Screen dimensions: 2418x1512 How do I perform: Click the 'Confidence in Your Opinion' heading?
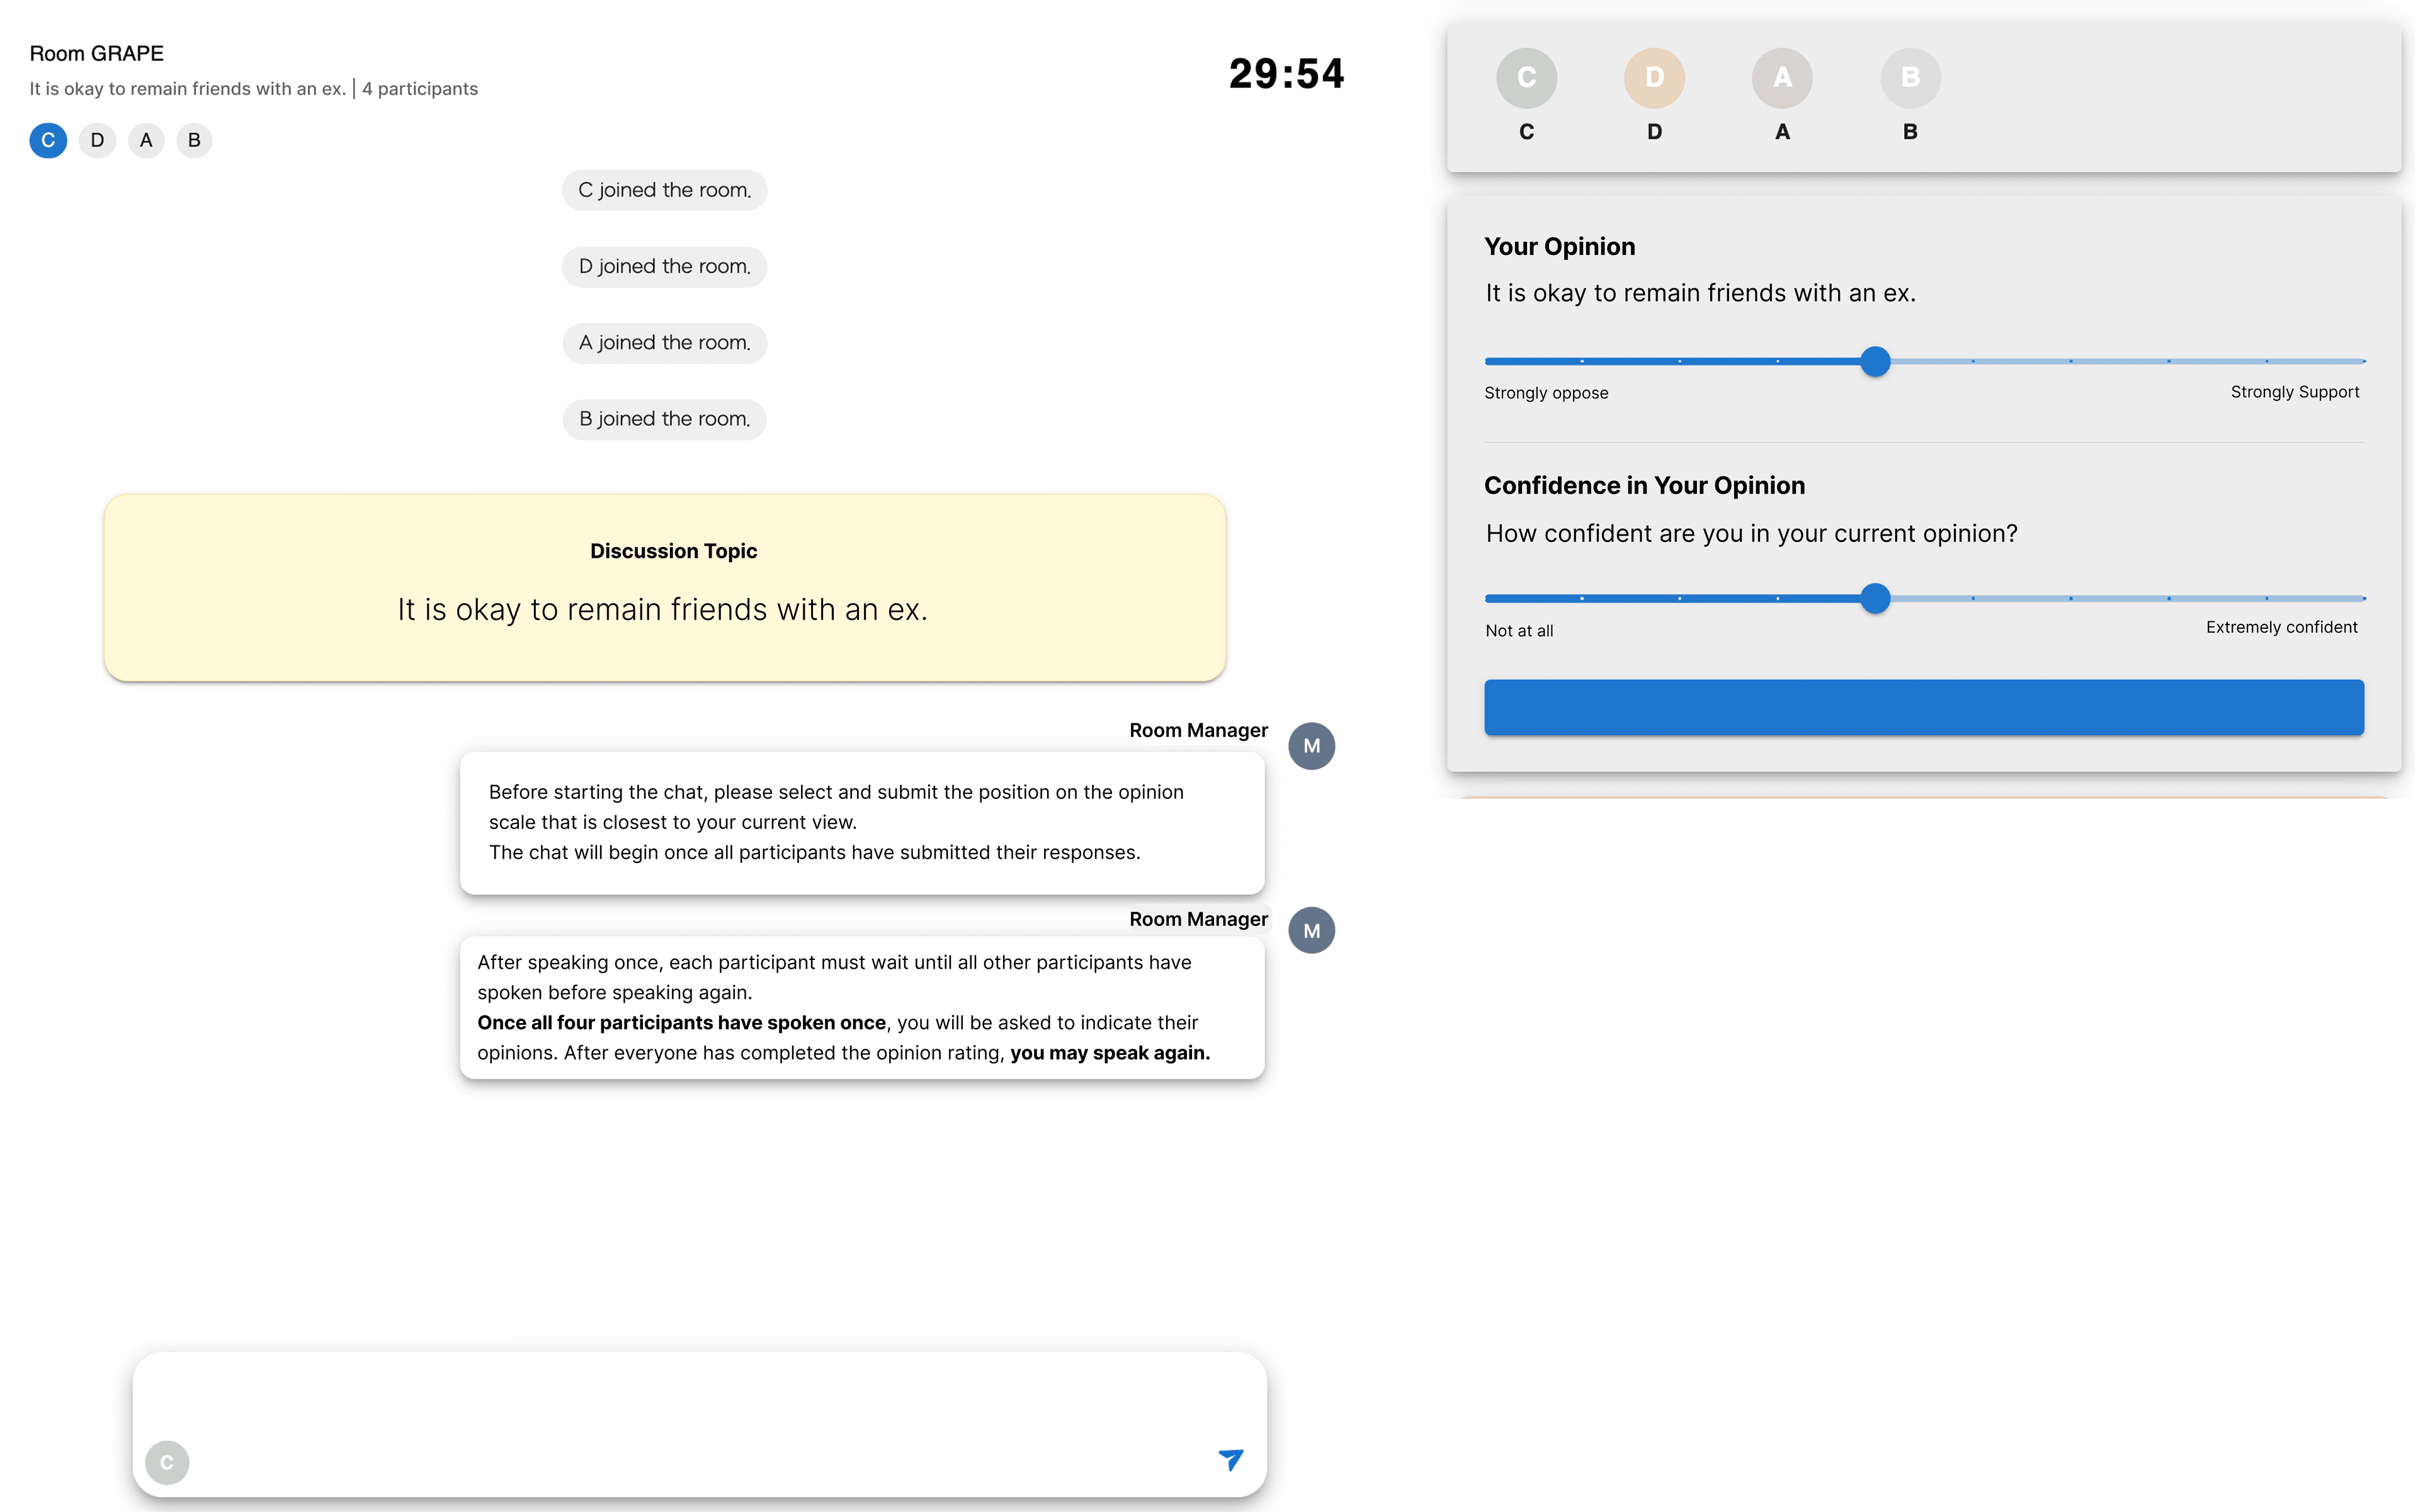(1645, 485)
